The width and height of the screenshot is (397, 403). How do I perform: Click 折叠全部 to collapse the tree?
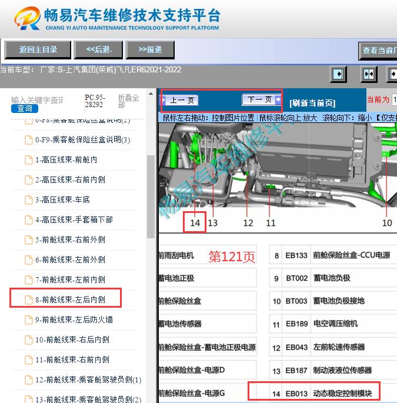(128, 101)
